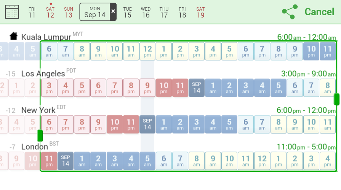The width and height of the screenshot is (341, 190).
Task: Click the 11 pm cell in London row
Action: click(x=49, y=161)
